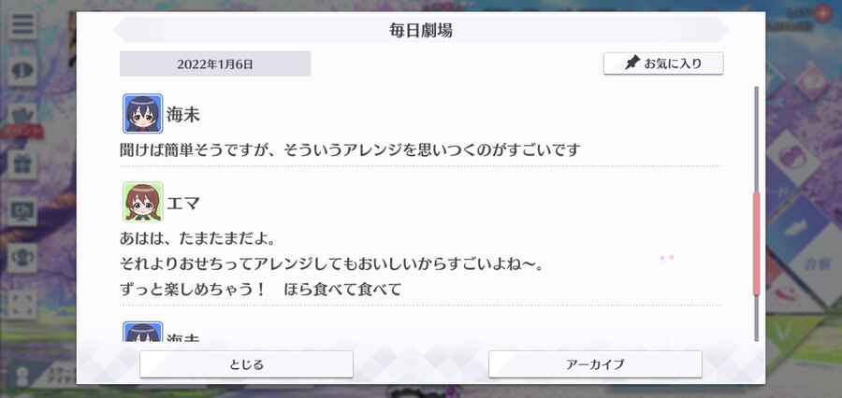842x398 pixels.
Task: Add story to favorites with お気に入り
Action: click(663, 64)
